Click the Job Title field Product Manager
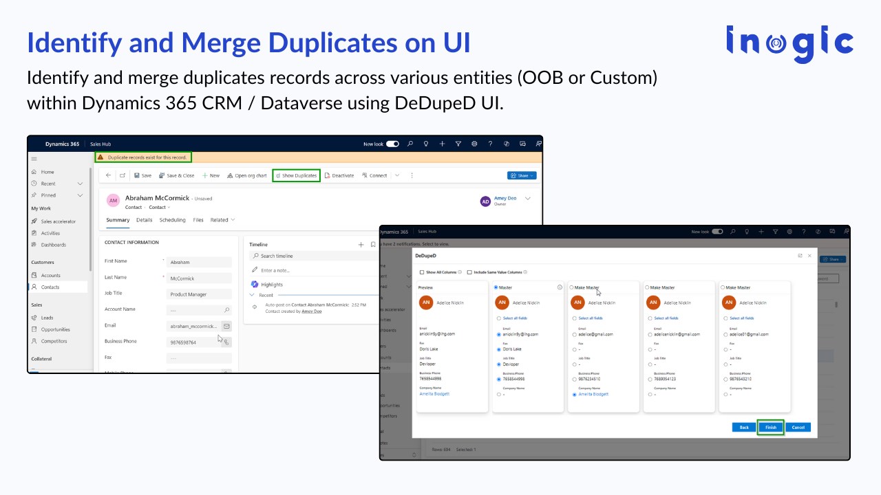This screenshot has width=881, height=495. 199,294
